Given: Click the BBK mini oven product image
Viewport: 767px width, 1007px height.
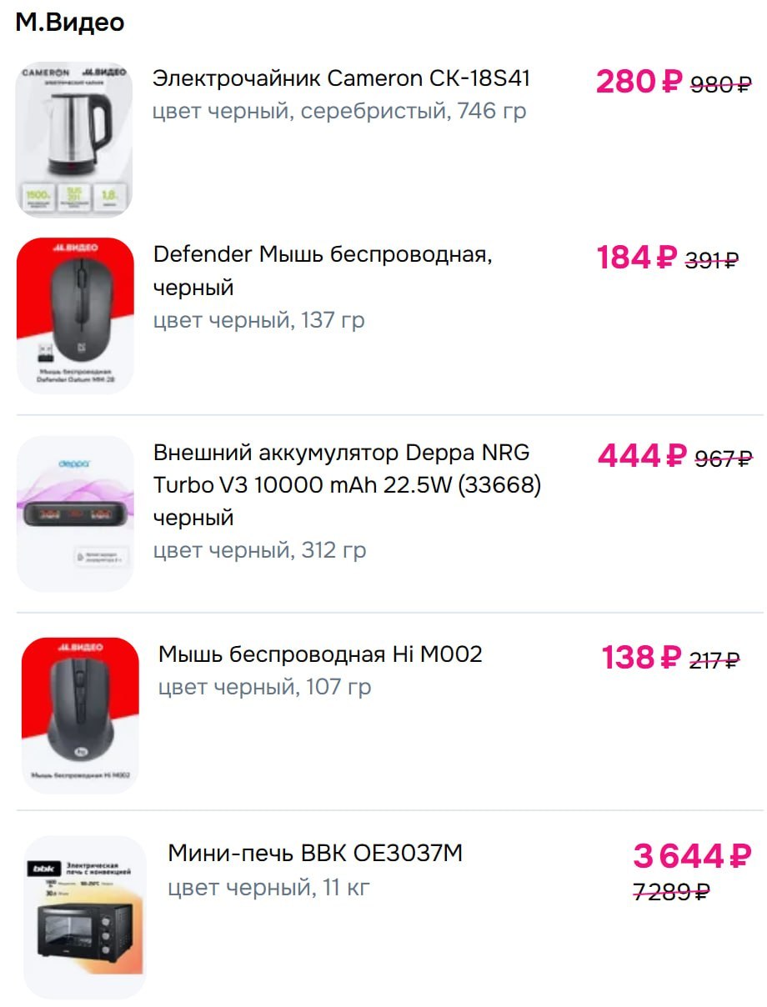Looking at the screenshot, I should (x=84, y=917).
